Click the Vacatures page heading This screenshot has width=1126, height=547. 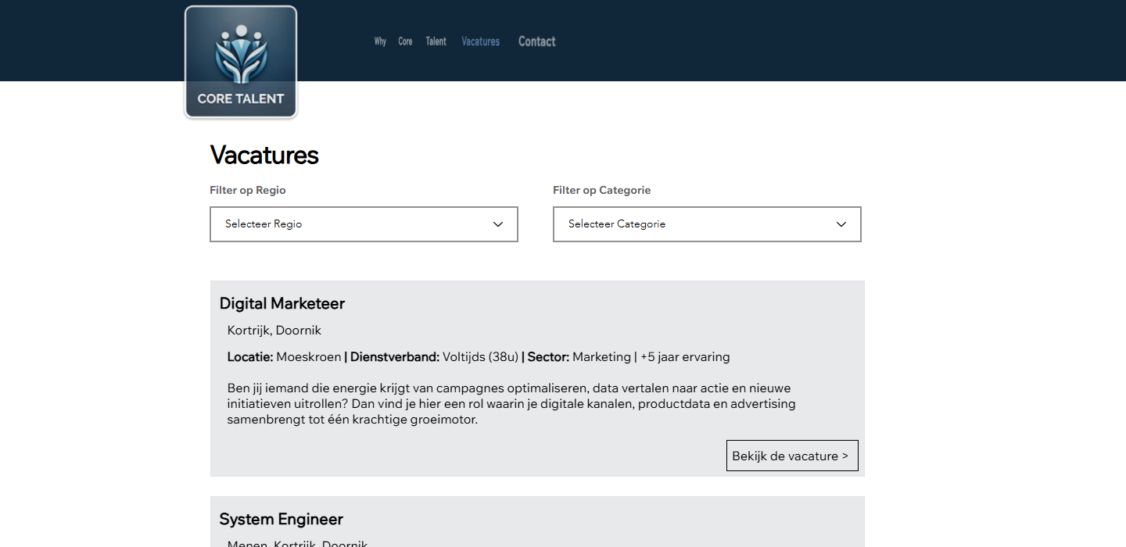tap(264, 155)
